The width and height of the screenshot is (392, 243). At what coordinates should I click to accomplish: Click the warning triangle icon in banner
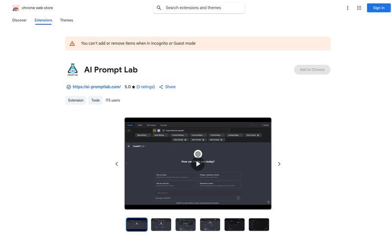point(72,44)
